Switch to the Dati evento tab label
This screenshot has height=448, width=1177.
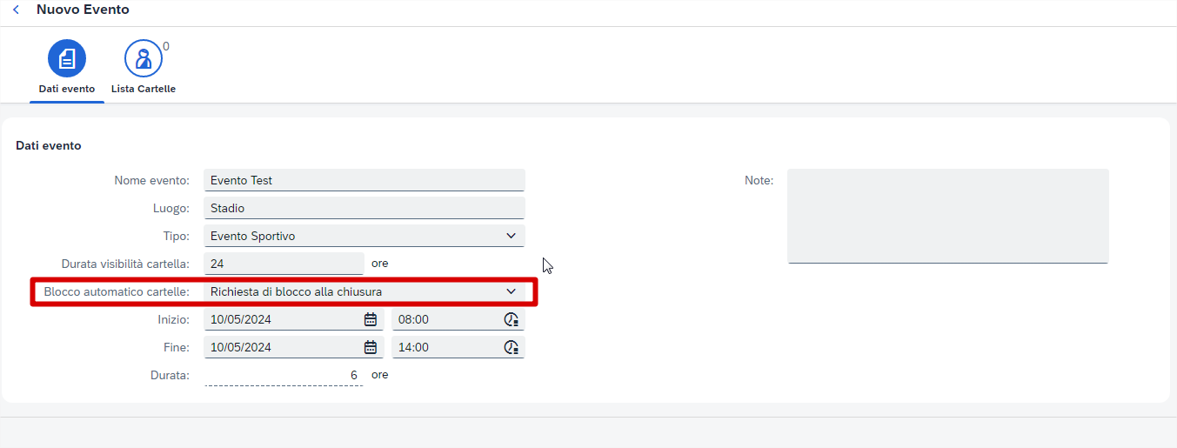[x=67, y=89]
